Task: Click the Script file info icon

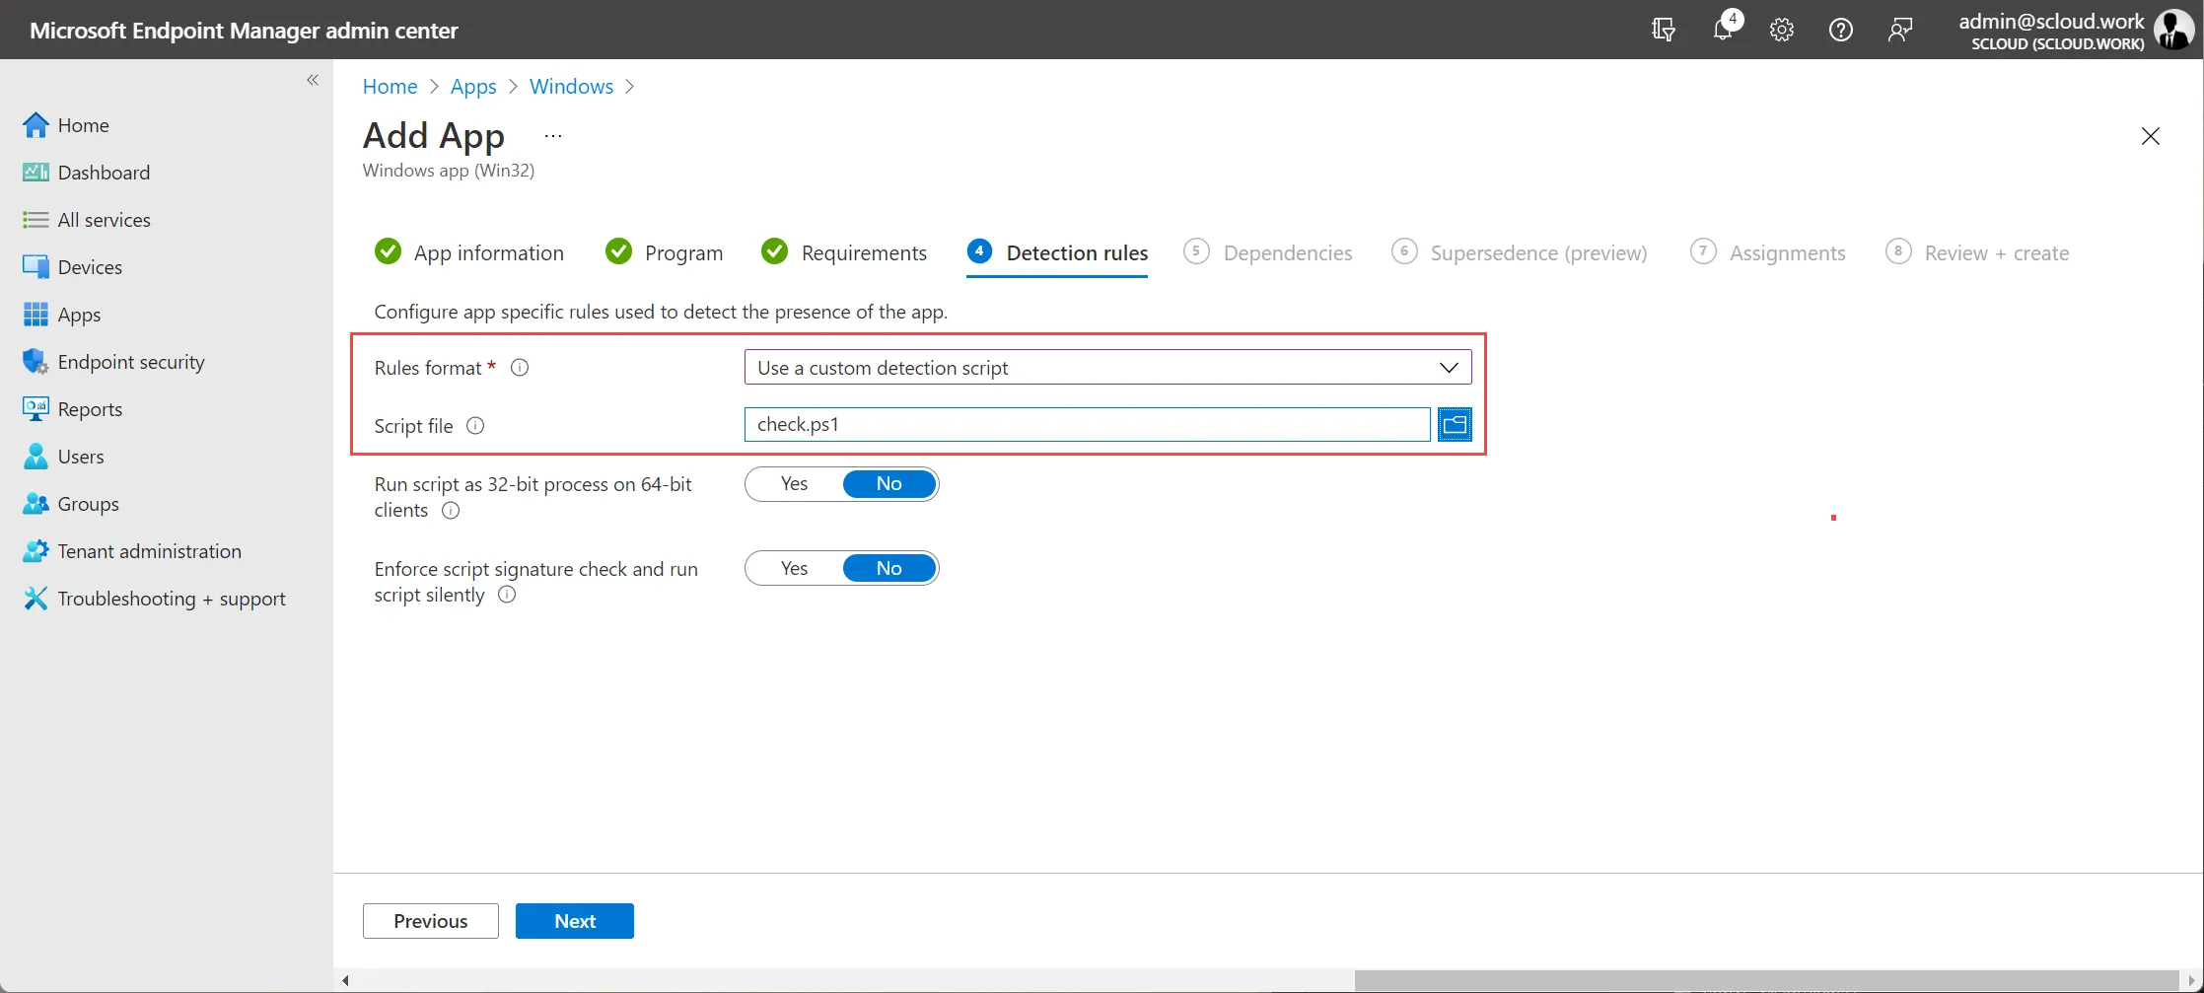Action: 475,426
